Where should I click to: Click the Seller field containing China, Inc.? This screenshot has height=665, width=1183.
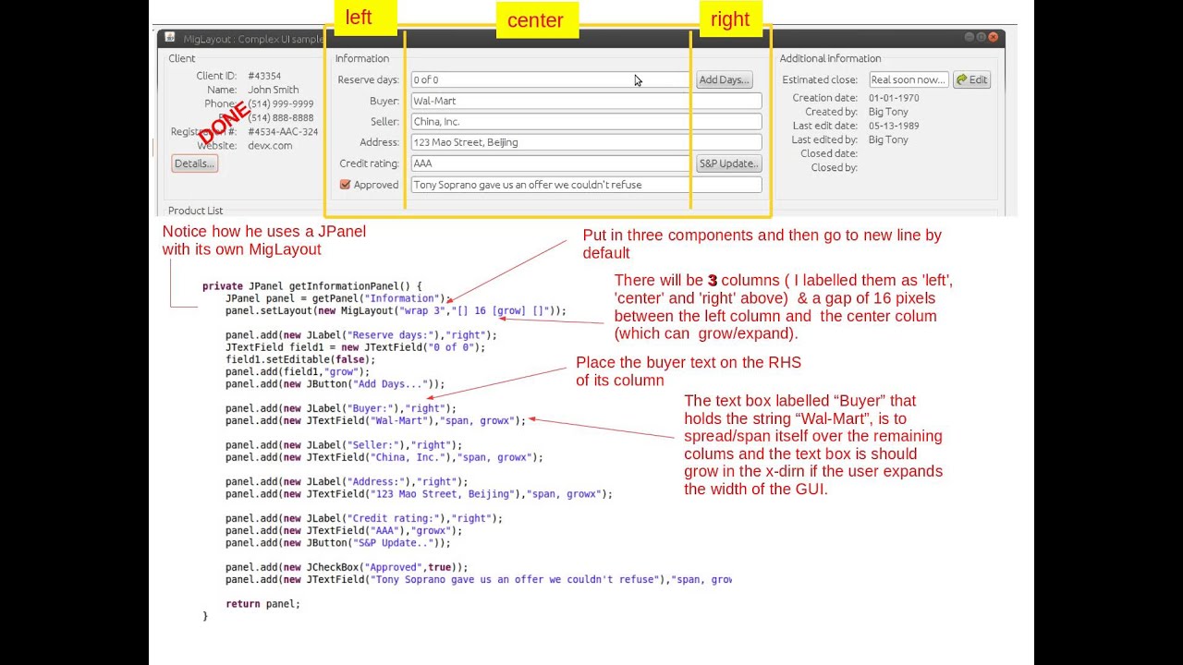(x=586, y=122)
